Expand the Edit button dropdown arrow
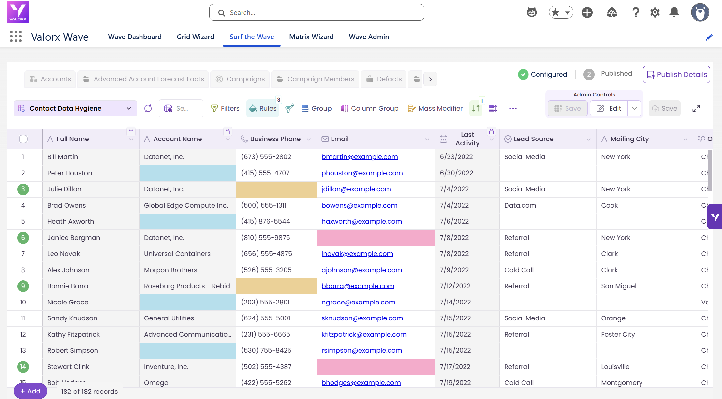722x399 pixels. [634, 108]
